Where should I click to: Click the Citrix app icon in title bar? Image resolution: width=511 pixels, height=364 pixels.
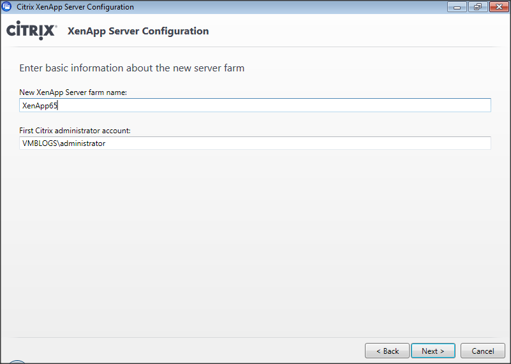[7, 7]
